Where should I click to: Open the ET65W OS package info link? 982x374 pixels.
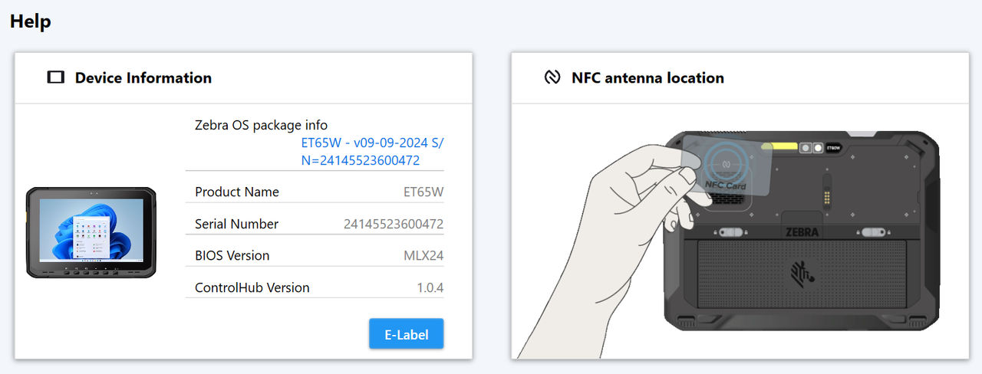372,151
